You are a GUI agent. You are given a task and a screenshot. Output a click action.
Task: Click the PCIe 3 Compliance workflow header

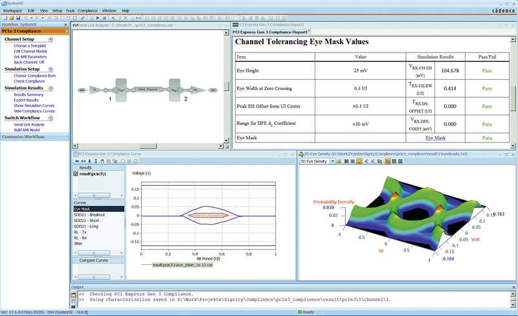point(34,31)
